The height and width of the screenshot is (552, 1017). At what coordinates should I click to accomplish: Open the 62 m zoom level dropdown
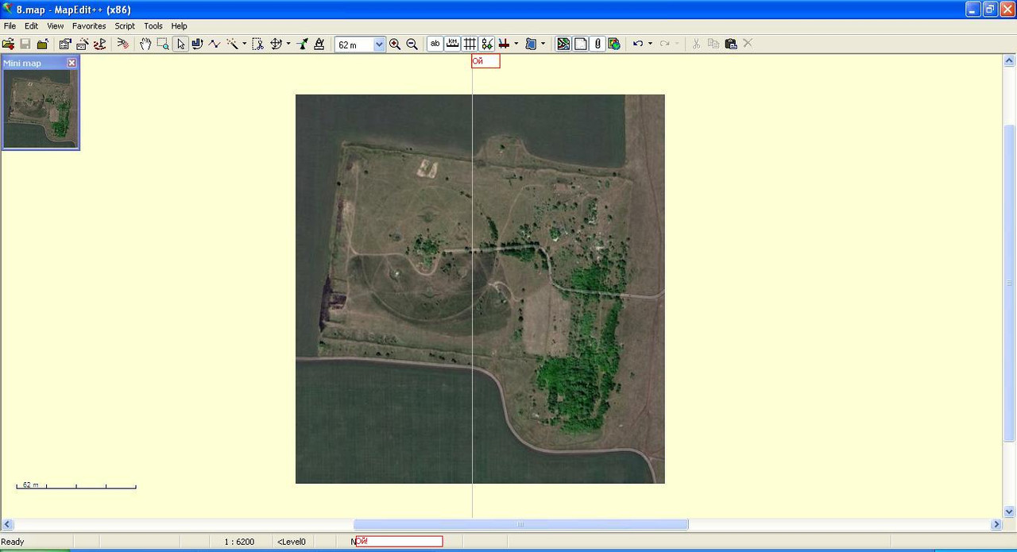(379, 44)
